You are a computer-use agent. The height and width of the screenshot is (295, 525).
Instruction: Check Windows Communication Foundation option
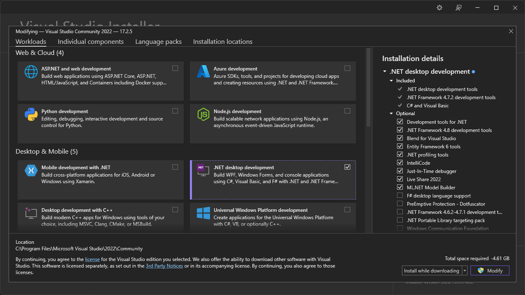[x=400, y=229]
